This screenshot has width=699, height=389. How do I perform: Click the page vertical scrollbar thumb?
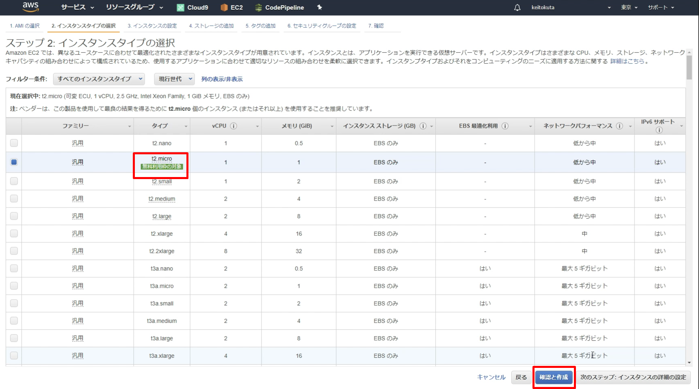pos(689,67)
